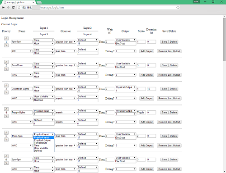Click the scrollbar down arrow at page bottom

pyautogui.click(x=224, y=171)
